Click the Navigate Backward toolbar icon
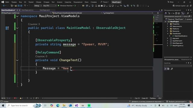 4,6
